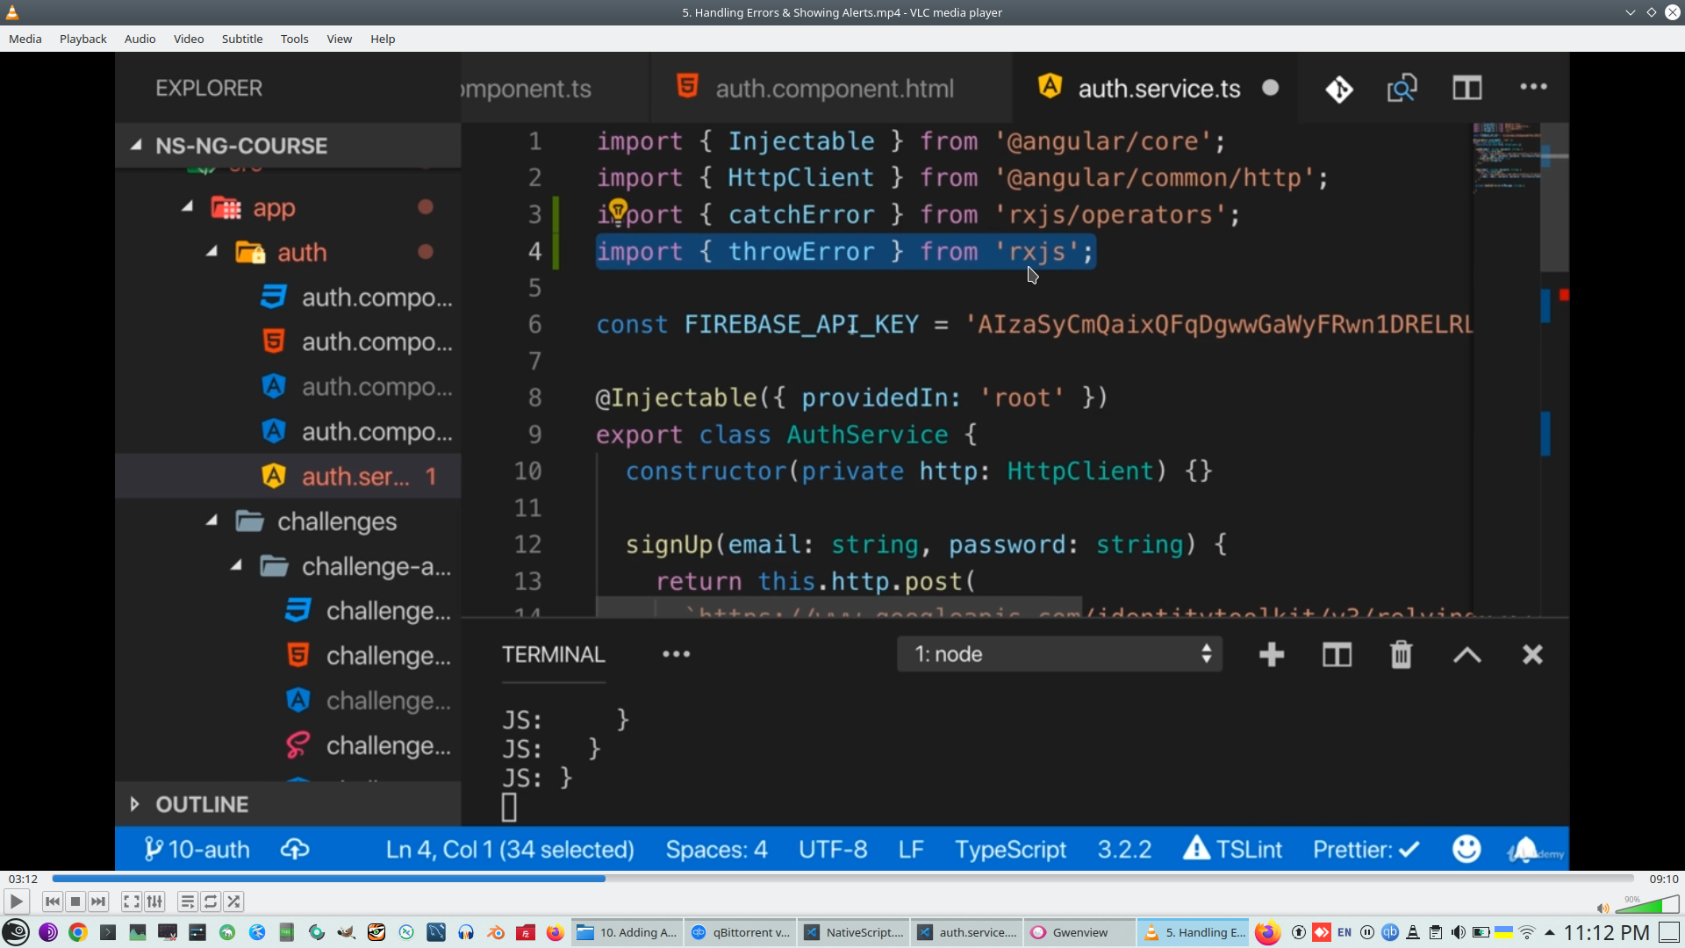Toggle random shuffle playback
Image resolution: width=1685 pixels, height=948 pixels.
(233, 901)
